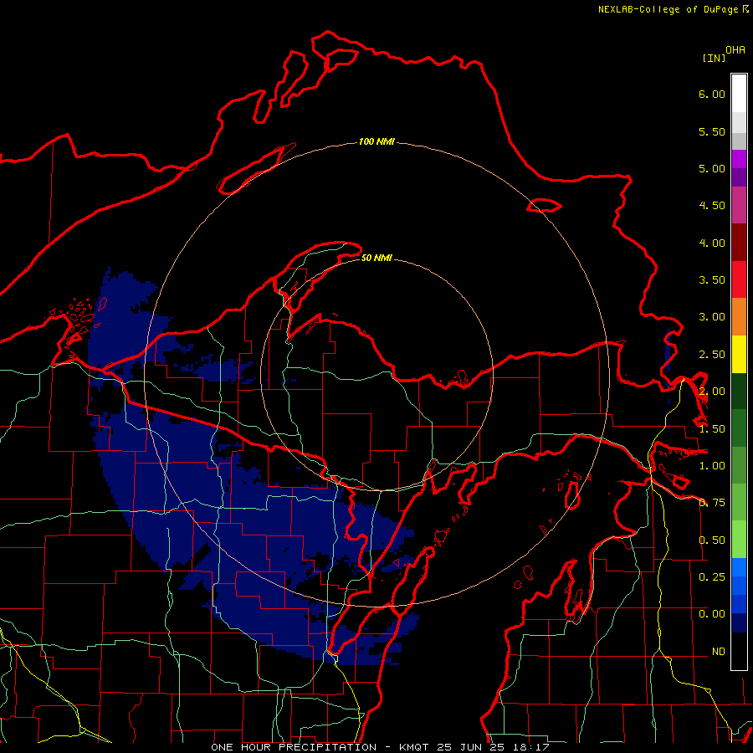
Task: Click the 5.50 legend value
Action: click(x=712, y=131)
